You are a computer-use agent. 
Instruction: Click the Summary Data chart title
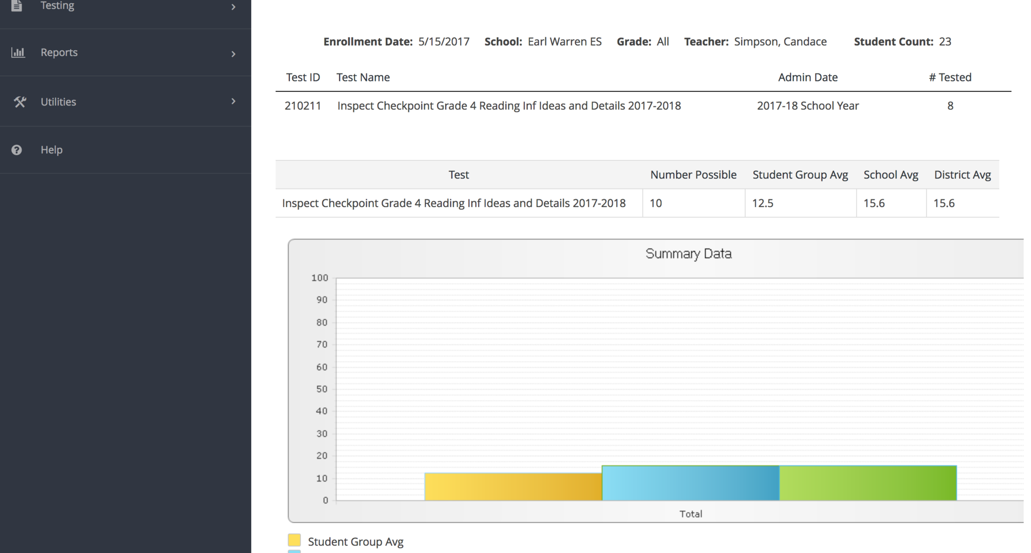pyautogui.click(x=688, y=253)
